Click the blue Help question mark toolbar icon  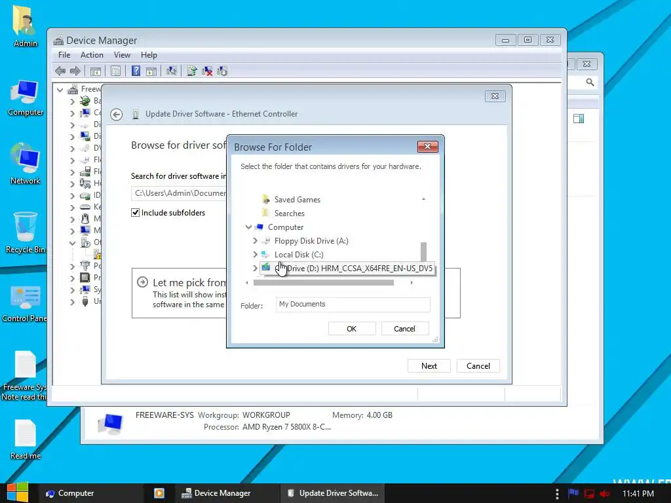pyautogui.click(x=136, y=71)
